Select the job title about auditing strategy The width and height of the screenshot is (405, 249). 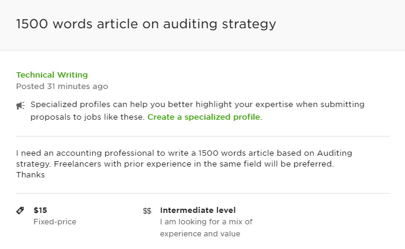click(x=146, y=24)
